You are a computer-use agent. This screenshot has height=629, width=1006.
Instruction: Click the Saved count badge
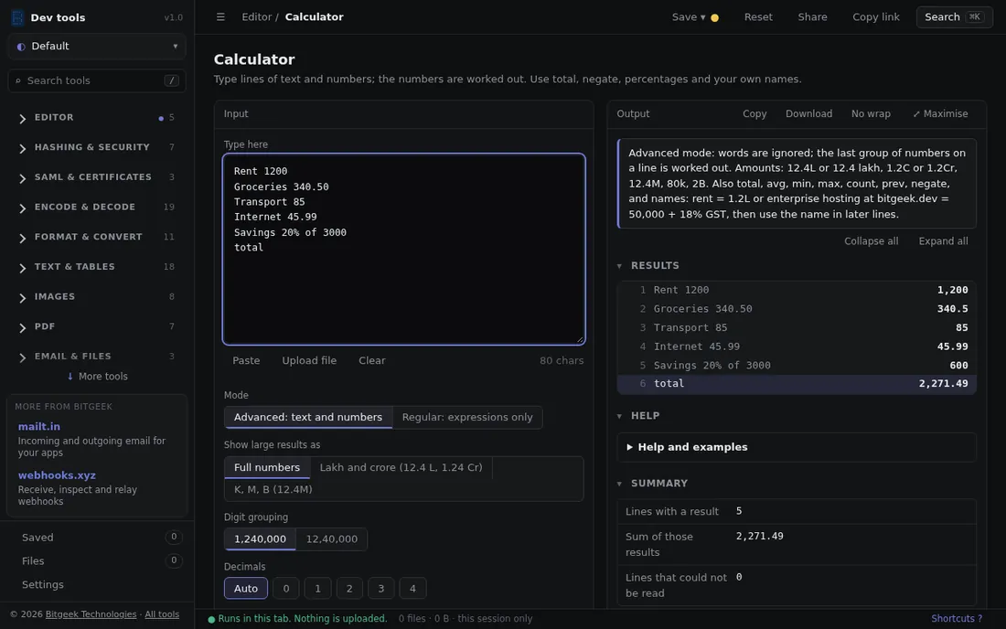(173, 538)
